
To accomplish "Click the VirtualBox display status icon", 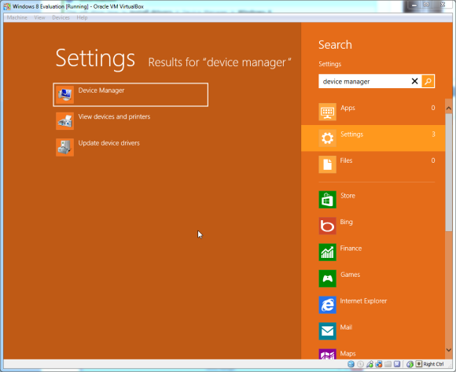I will (x=397, y=364).
